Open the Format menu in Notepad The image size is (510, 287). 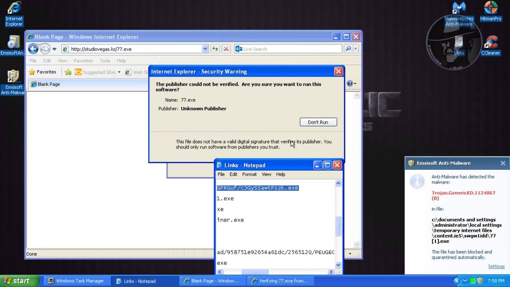click(x=249, y=174)
